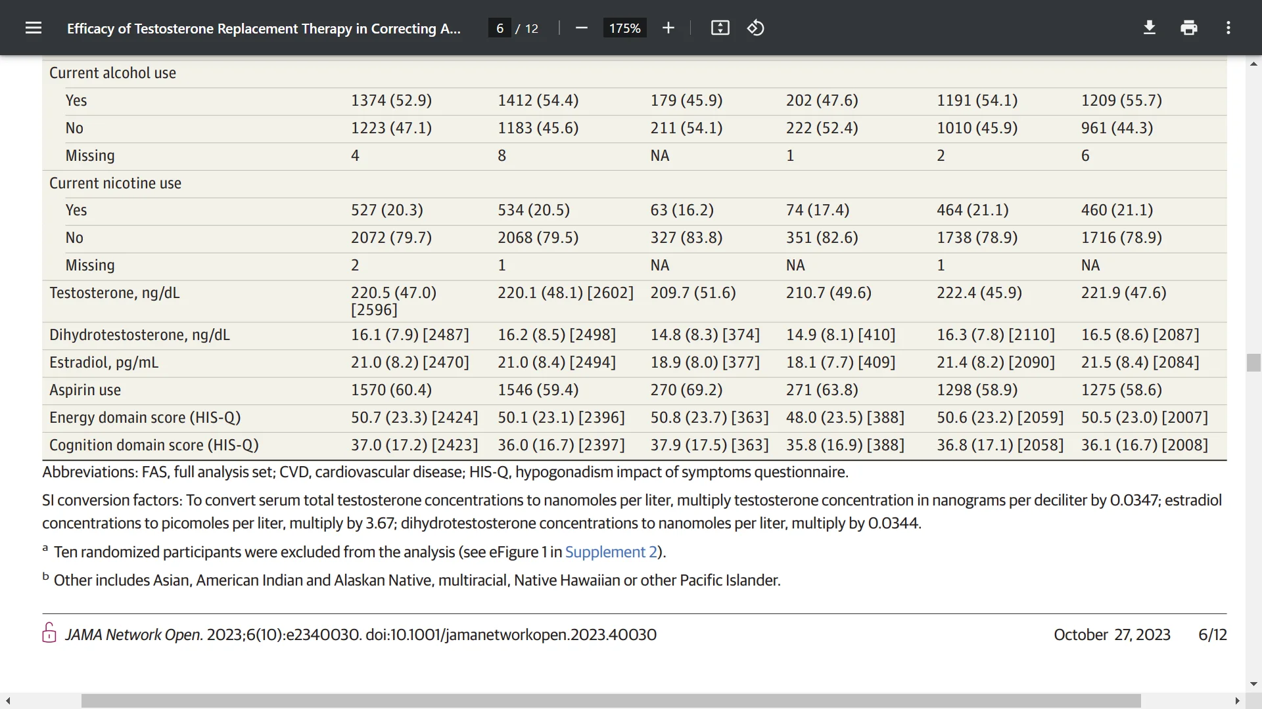The image size is (1262, 709).
Task: Click the cell '2072 (79.7)'
Action: coord(391,238)
